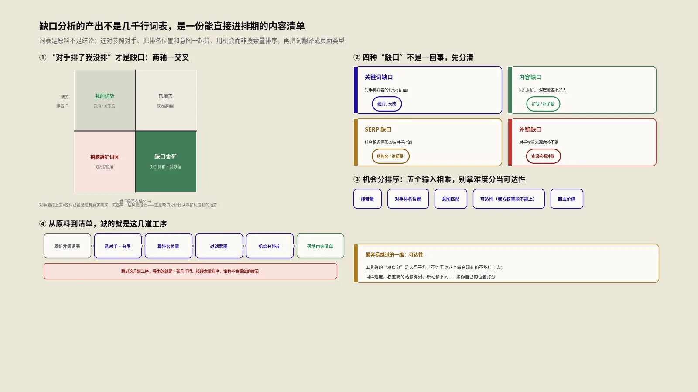Select the 可达性(我方权重能不能上) chip

coord(509,199)
